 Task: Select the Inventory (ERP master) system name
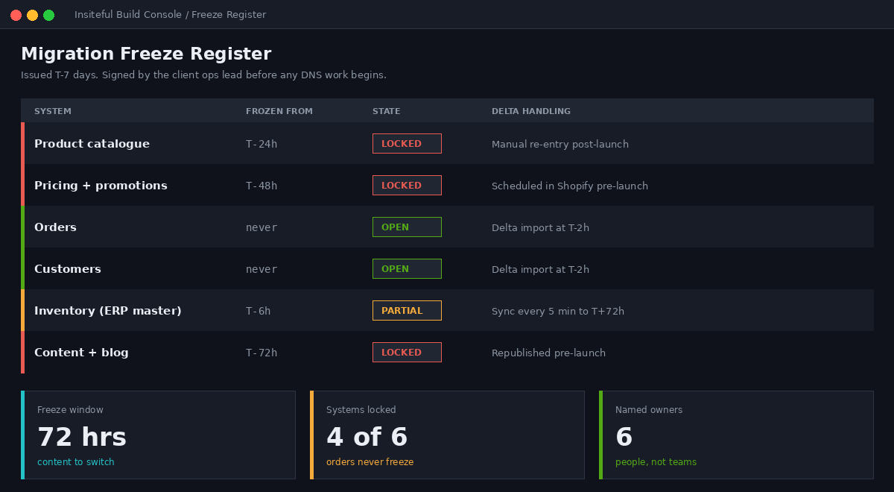click(x=108, y=311)
